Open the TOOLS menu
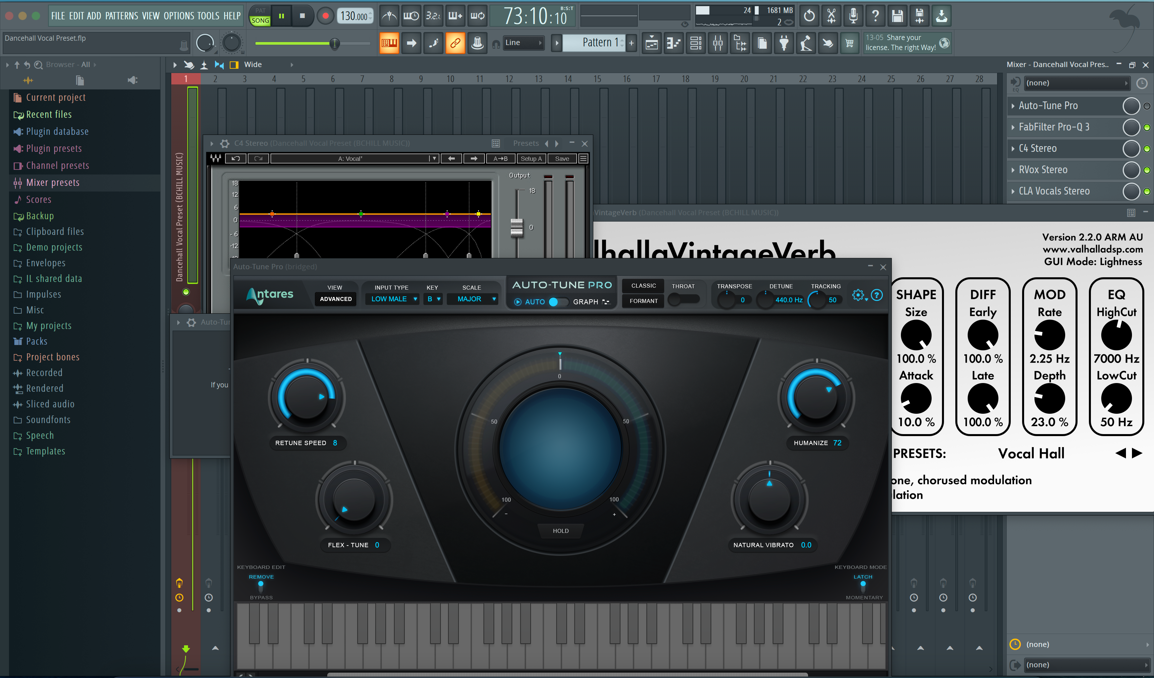The height and width of the screenshot is (678, 1154). coord(208,16)
